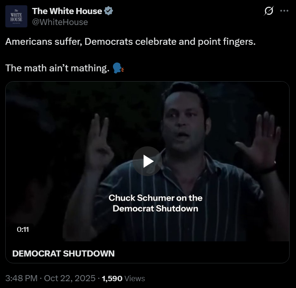Click the 0:11 duration badge
The image size is (296, 288).
point(23,230)
